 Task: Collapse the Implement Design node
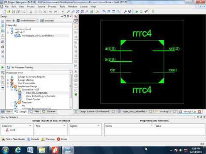tap(8, 86)
